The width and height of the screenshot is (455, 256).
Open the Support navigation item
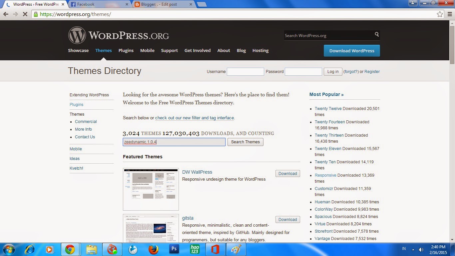point(170,51)
